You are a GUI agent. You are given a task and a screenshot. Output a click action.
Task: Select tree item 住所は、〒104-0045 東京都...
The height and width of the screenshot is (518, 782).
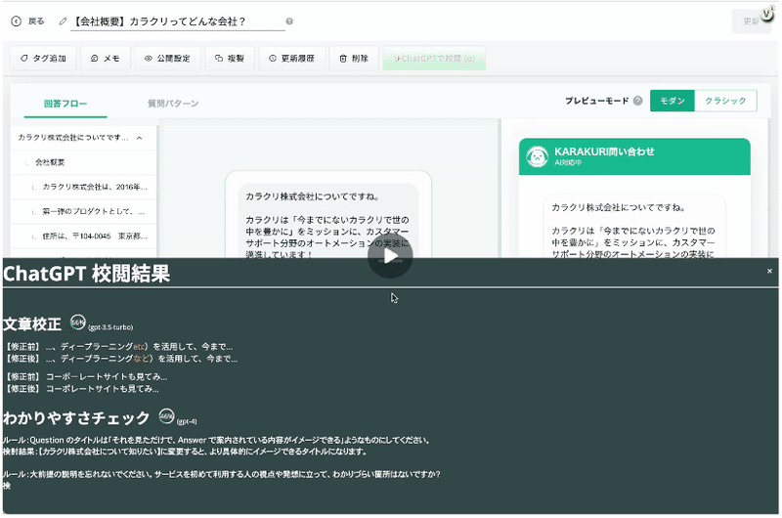[x=83, y=236]
